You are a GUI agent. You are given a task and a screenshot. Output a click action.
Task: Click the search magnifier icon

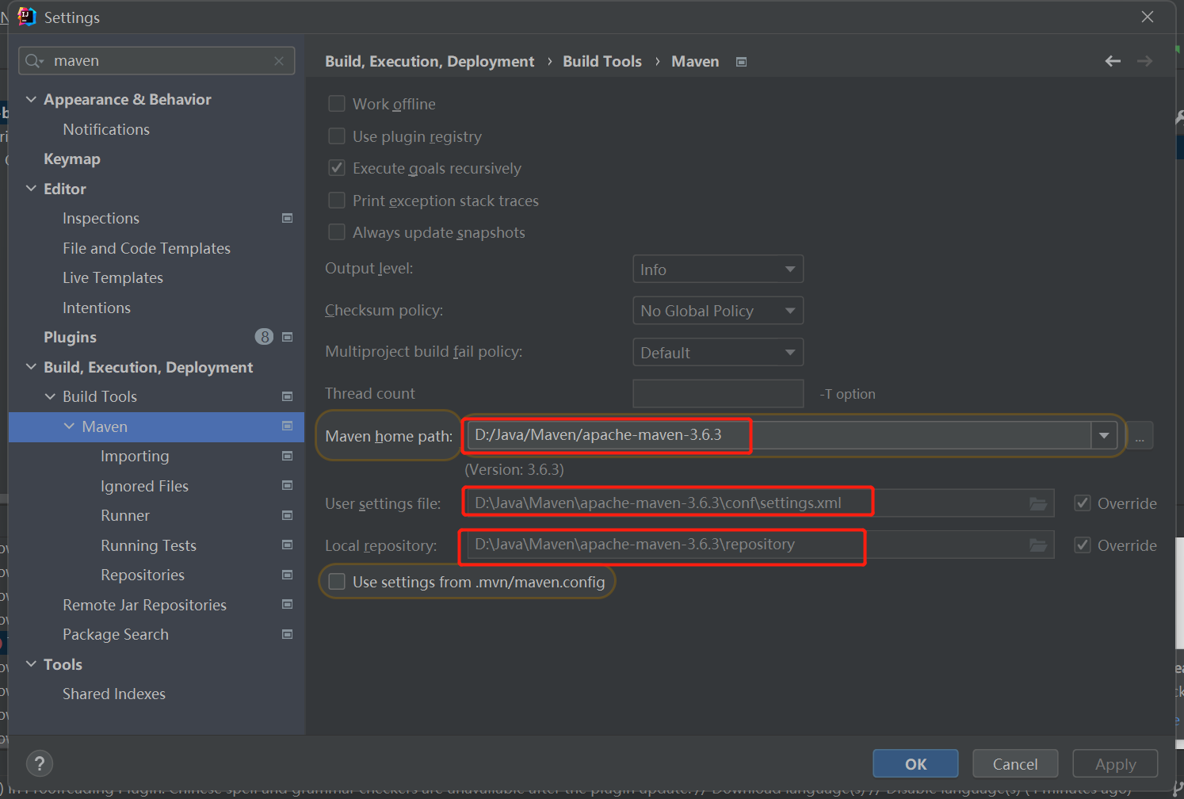pyautogui.click(x=33, y=61)
